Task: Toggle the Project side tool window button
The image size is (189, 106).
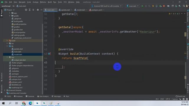Action: (1, 13)
